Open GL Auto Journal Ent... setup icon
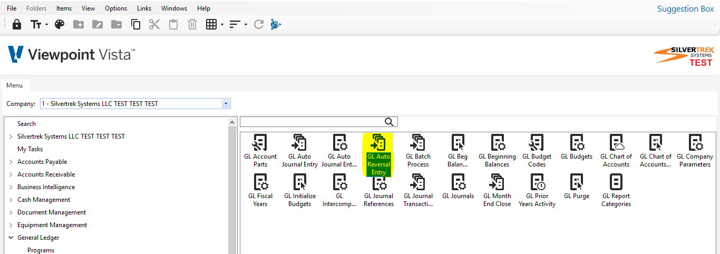The height and width of the screenshot is (254, 720). point(339,151)
